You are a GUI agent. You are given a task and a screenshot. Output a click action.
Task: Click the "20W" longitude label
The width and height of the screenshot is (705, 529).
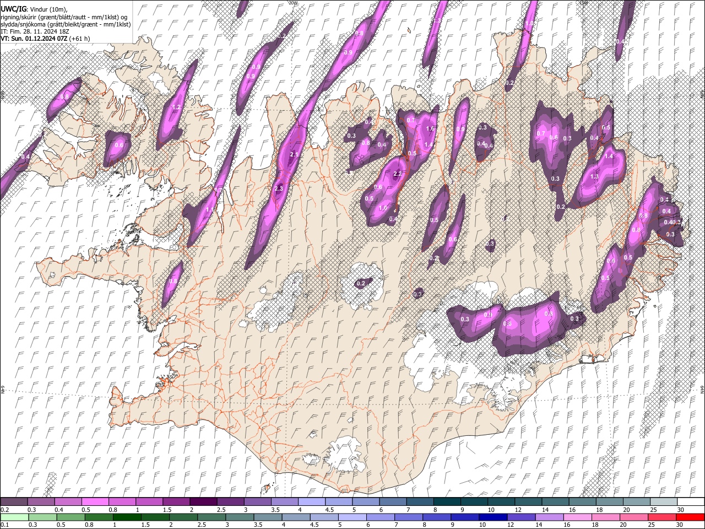tap(293, 3)
